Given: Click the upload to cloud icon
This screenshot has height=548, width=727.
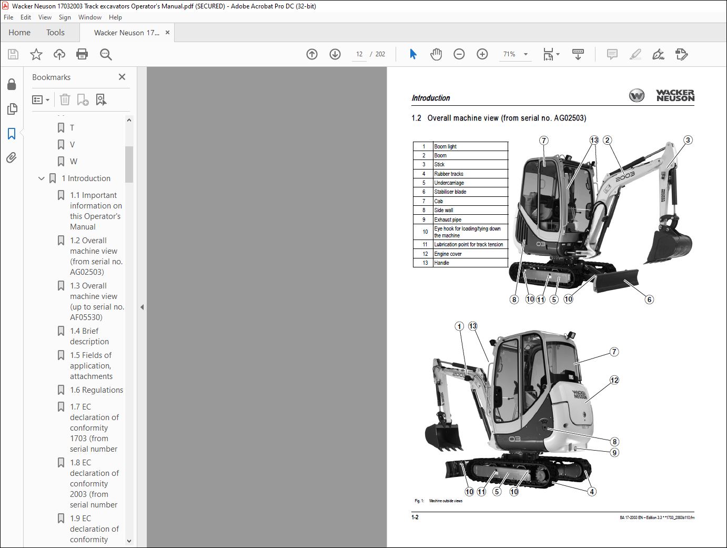Looking at the screenshot, I should 59,54.
